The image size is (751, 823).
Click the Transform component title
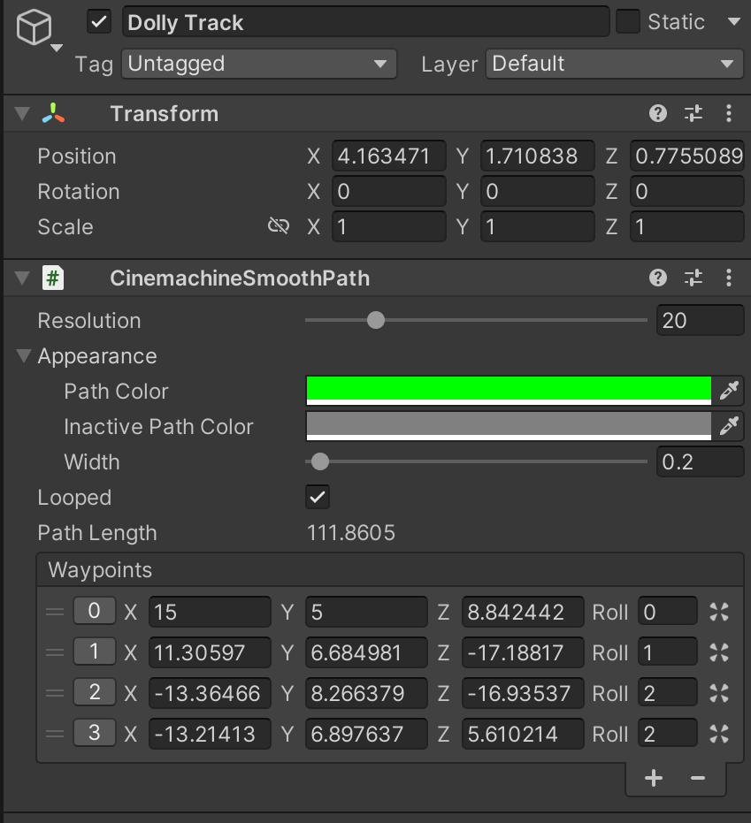pyautogui.click(x=165, y=114)
